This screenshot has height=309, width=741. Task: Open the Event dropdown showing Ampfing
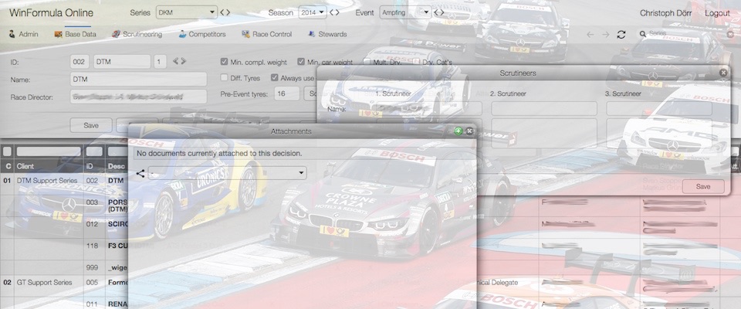pyautogui.click(x=405, y=13)
